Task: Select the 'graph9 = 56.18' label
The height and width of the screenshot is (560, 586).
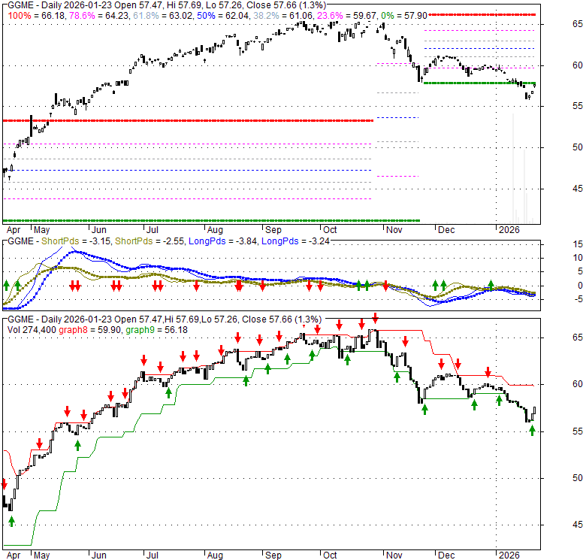Action: tap(156, 330)
